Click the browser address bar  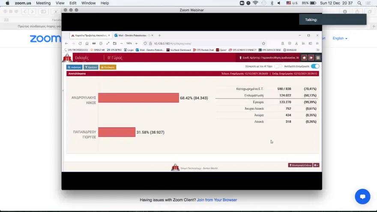201,43
